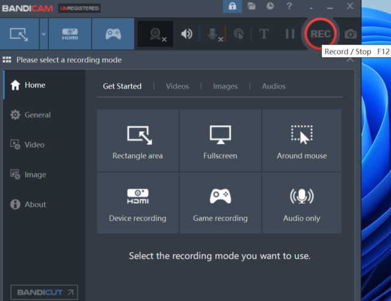Image resolution: width=391 pixels, height=301 pixels.
Task: Select rectangle screen recording mode in toolbar
Action: coord(20,34)
